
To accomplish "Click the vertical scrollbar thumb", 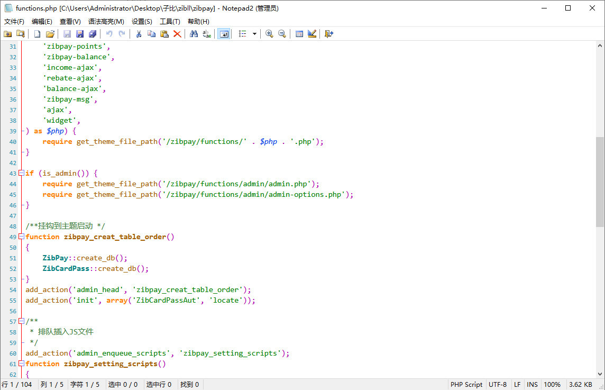I will point(600,182).
